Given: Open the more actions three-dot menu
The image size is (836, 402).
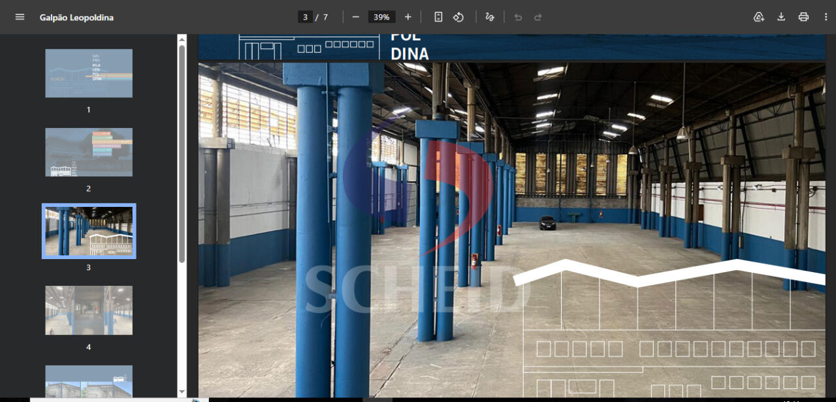Looking at the screenshot, I should (826, 17).
